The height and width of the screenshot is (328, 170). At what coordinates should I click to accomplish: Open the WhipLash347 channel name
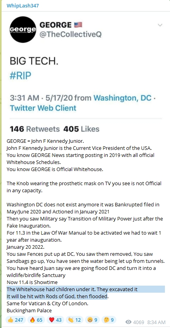point(23,5)
